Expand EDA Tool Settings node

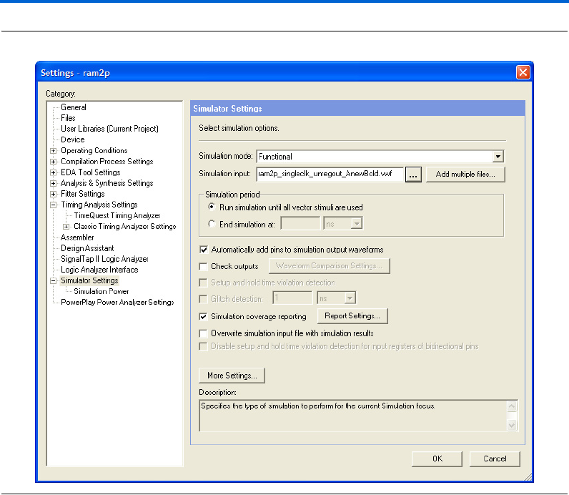click(54, 172)
